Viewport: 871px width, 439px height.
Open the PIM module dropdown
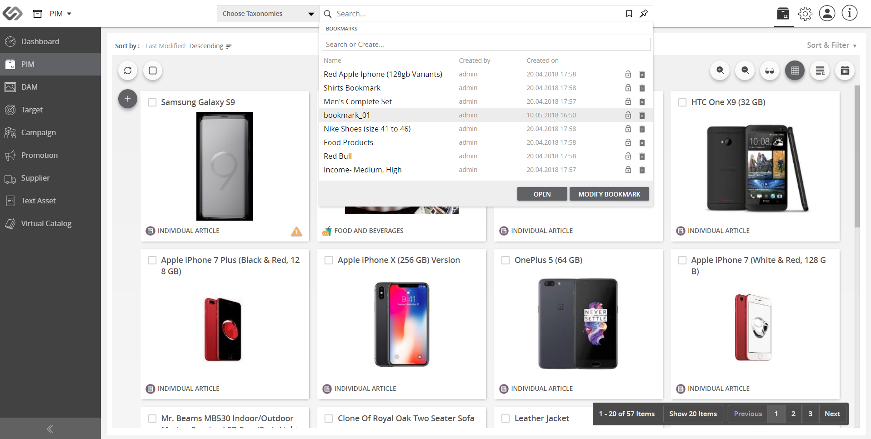60,14
